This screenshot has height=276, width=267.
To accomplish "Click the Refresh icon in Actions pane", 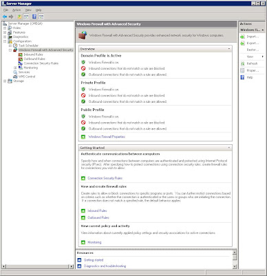I will [242, 63].
